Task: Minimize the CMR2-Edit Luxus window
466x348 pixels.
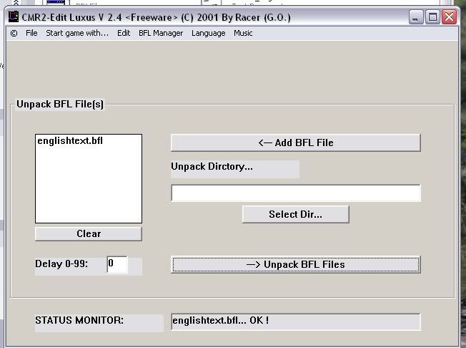Action: (416, 16)
